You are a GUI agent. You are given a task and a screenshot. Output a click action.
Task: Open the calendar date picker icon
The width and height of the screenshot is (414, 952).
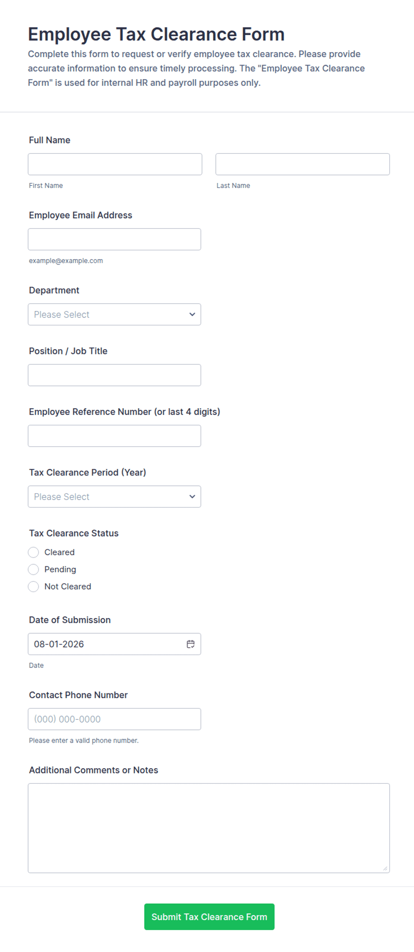point(191,644)
